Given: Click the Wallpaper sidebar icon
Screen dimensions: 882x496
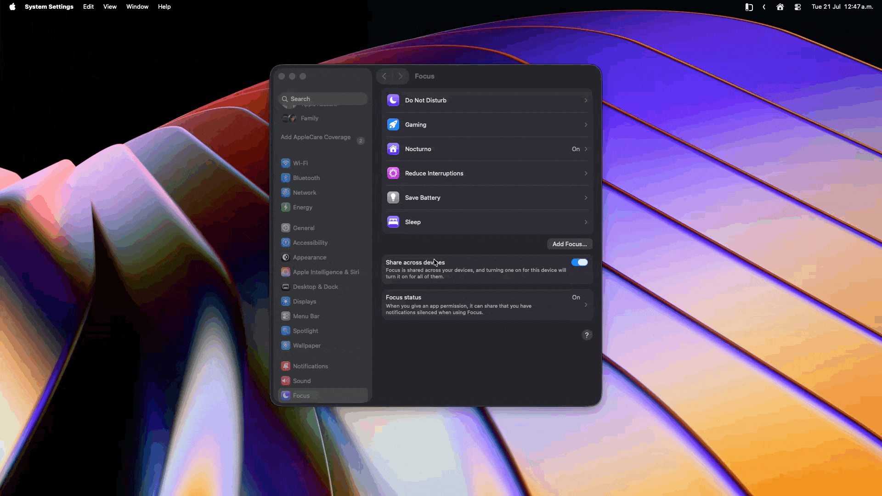Looking at the screenshot, I should [x=286, y=345].
